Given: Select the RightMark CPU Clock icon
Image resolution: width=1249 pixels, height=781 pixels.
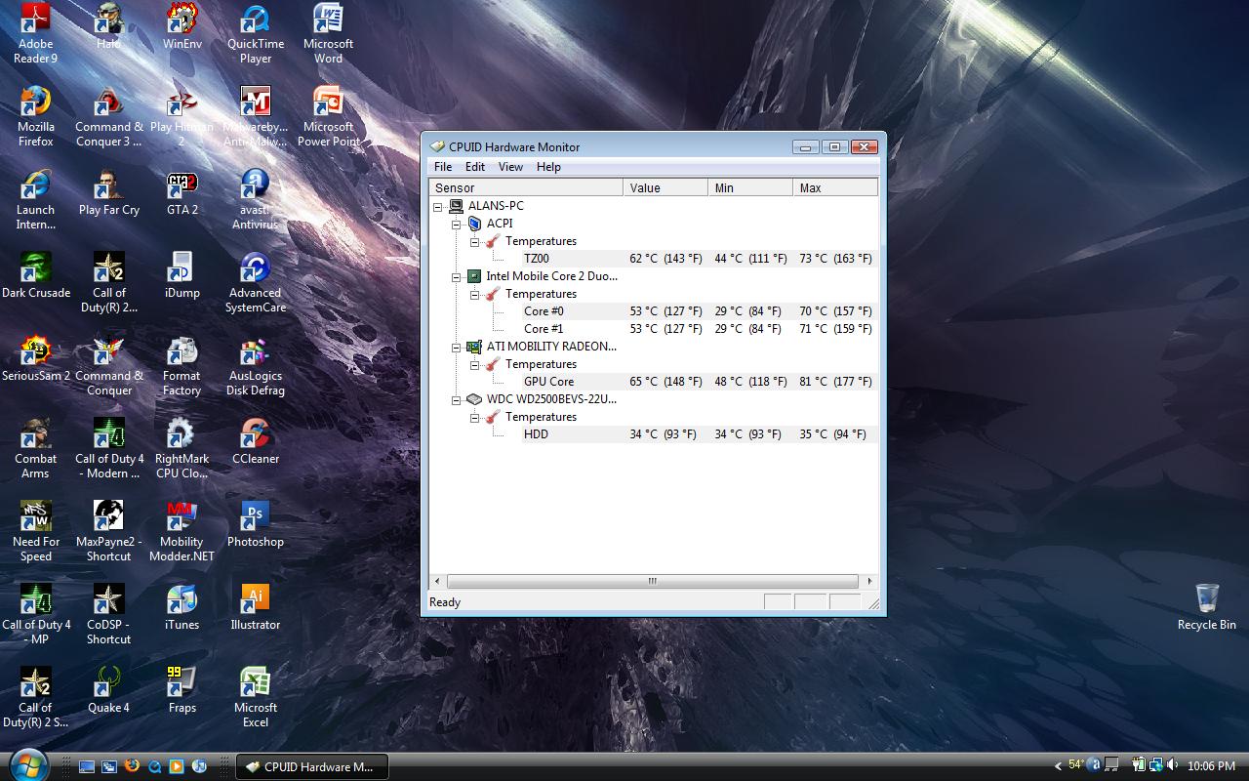Looking at the screenshot, I should point(181,448).
